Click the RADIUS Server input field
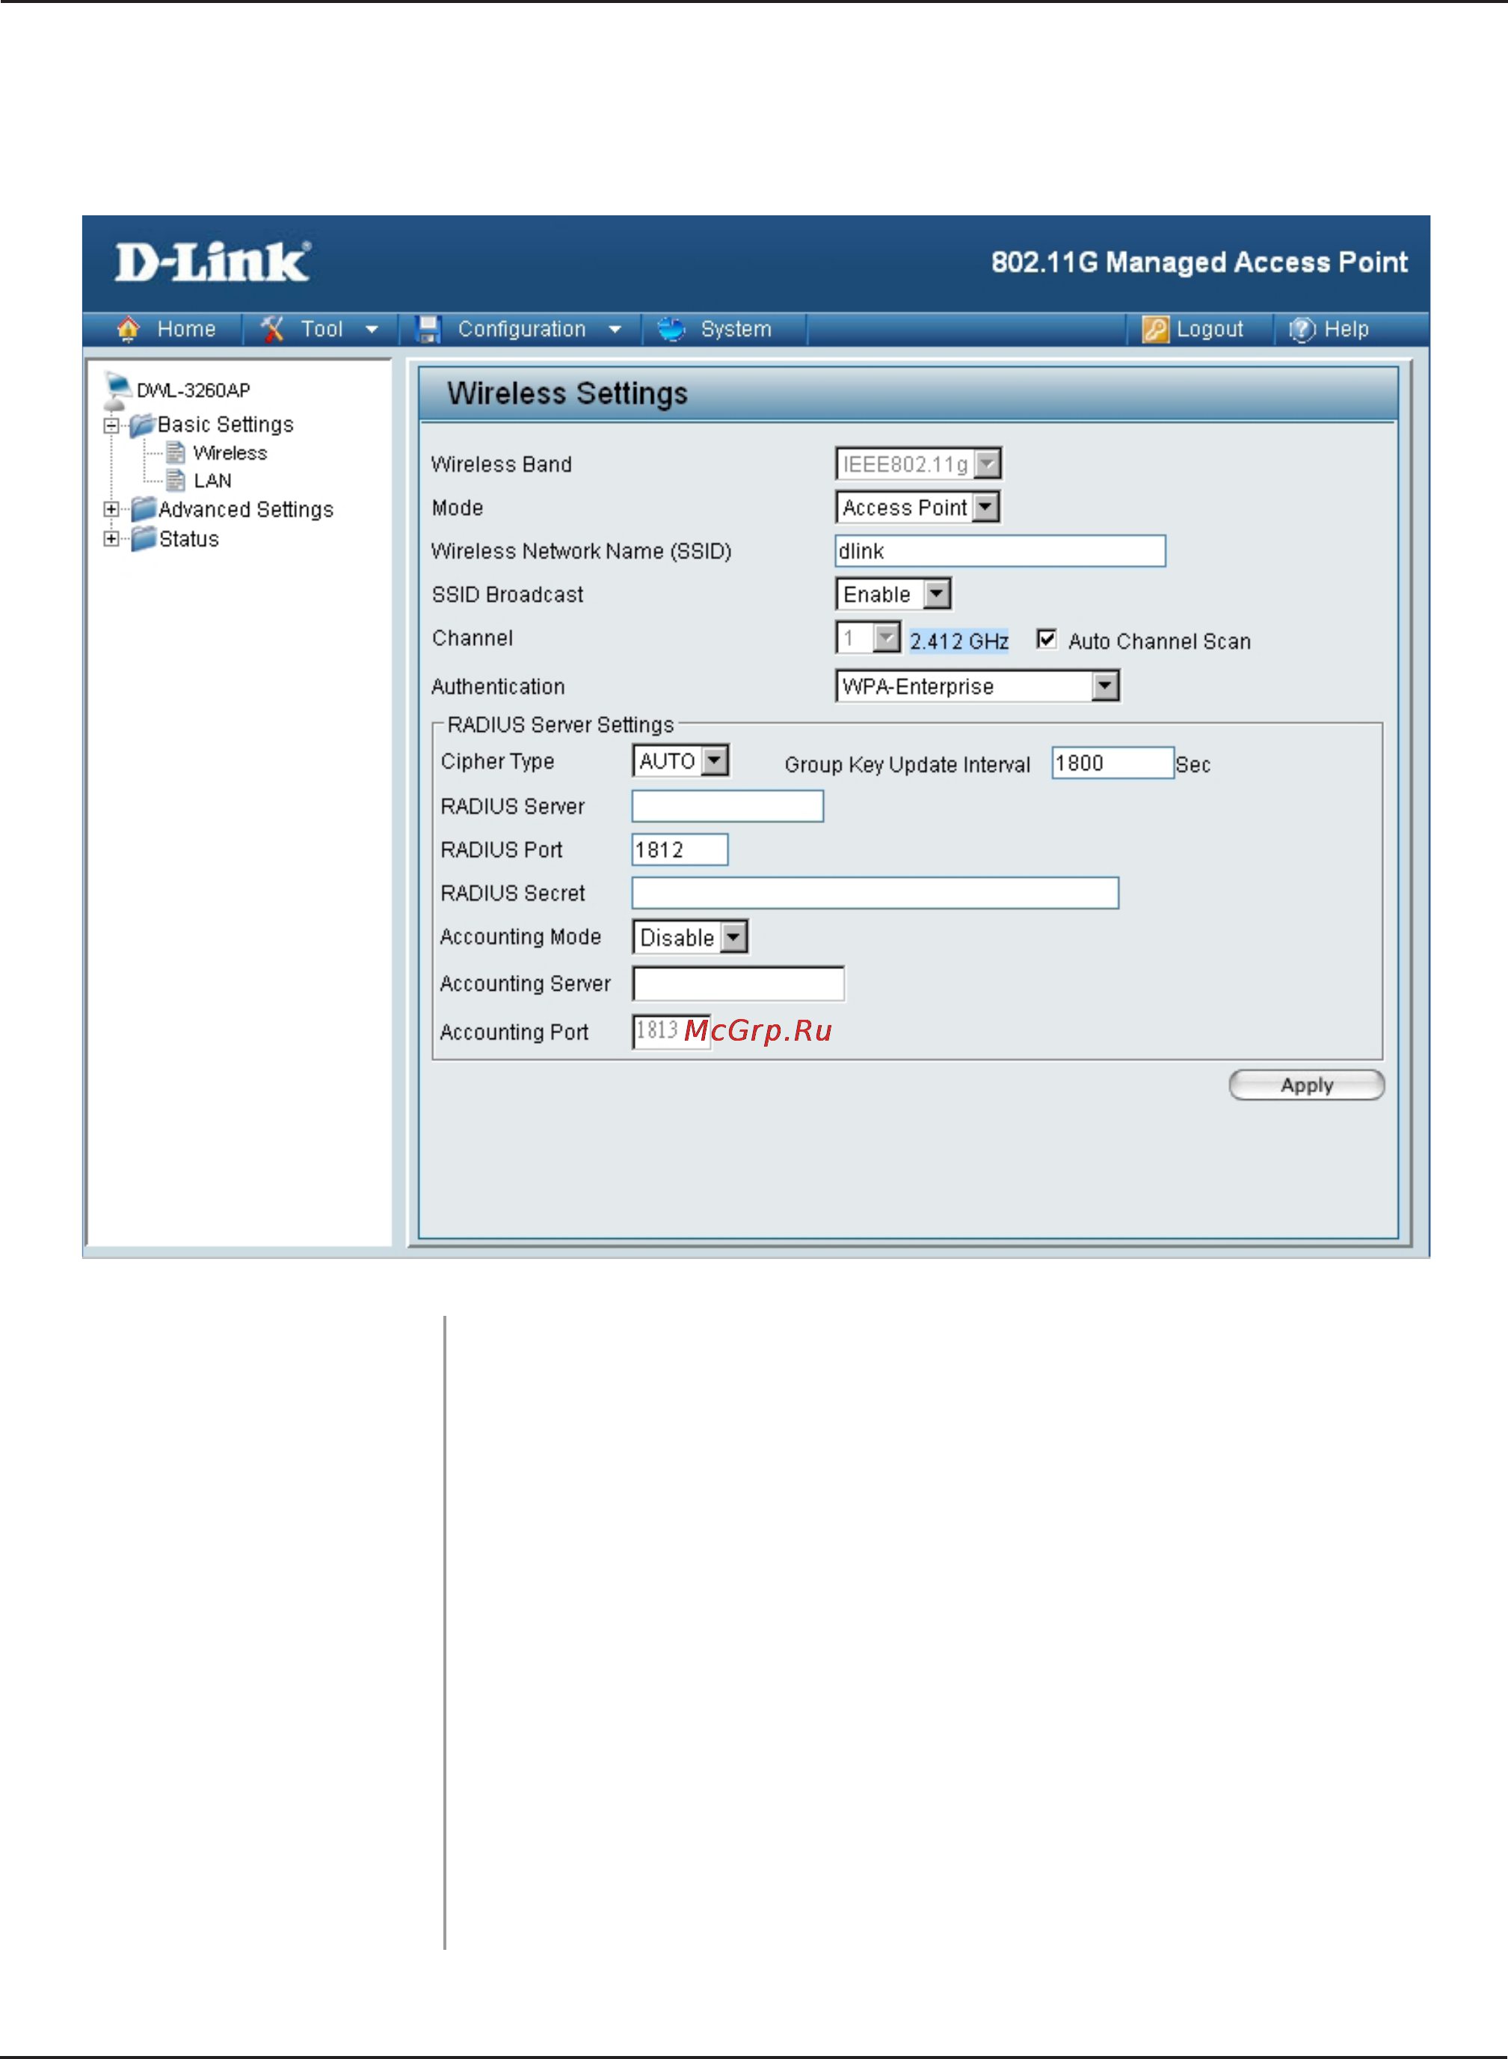The width and height of the screenshot is (1508, 2059). point(727,806)
